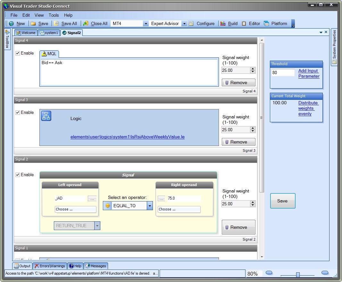342x282 pixels.
Task: Click the right operand browse (...) button
Action: (162, 198)
